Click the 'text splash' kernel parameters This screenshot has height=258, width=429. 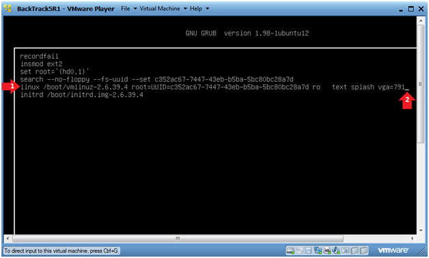tap(353, 87)
